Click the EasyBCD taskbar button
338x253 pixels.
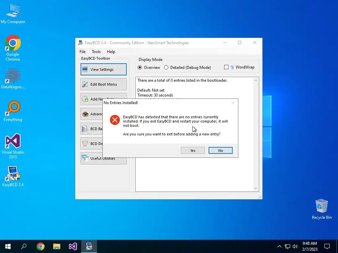(x=89, y=246)
